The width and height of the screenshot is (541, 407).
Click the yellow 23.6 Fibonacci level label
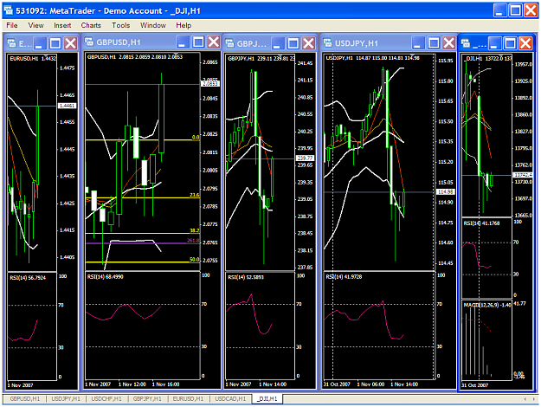(x=195, y=195)
